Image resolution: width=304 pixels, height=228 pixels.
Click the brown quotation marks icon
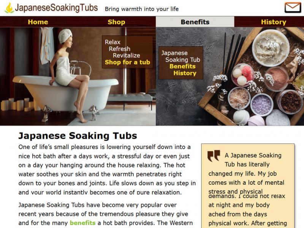(x=214, y=156)
